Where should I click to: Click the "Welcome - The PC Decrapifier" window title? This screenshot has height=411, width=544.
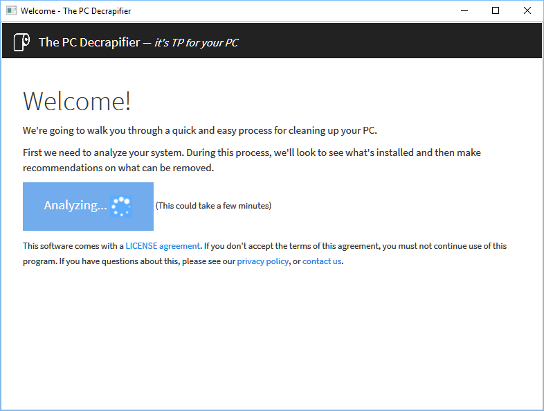pos(76,11)
